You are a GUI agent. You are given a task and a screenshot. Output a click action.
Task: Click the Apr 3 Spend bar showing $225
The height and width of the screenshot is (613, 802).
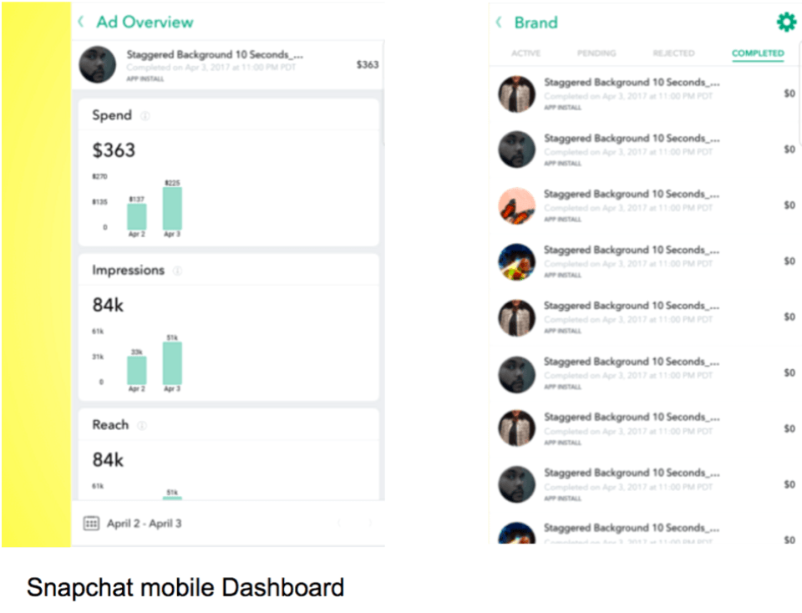pyautogui.click(x=172, y=208)
